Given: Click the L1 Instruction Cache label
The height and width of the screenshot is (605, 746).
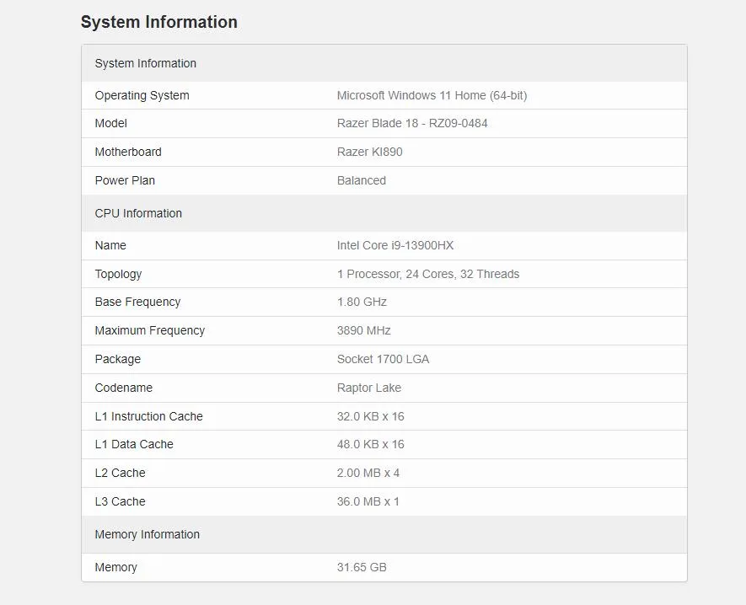Looking at the screenshot, I should (x=148, y=416).
